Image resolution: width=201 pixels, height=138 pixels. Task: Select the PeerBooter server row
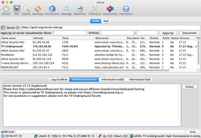coord(99,55)
